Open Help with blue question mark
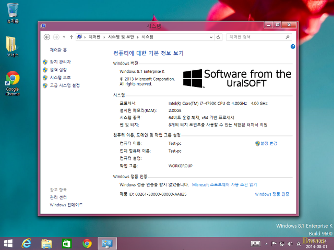The width and height of the screenshot is (334, 250). (293, 46)
